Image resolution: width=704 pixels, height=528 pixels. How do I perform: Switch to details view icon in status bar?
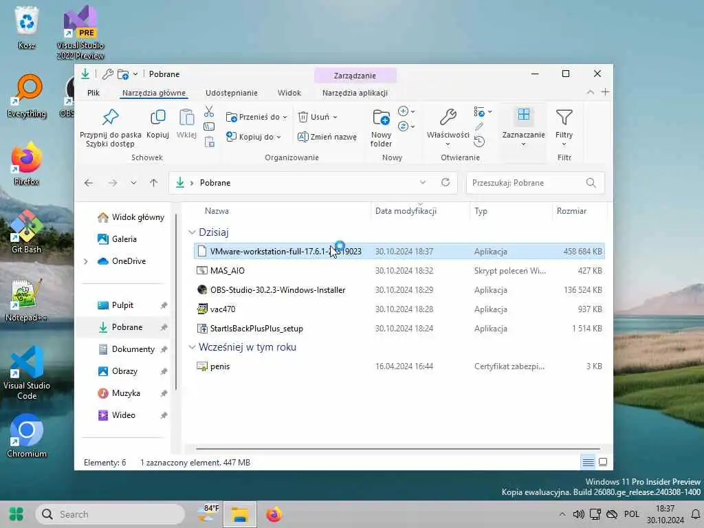pos(588,462)
